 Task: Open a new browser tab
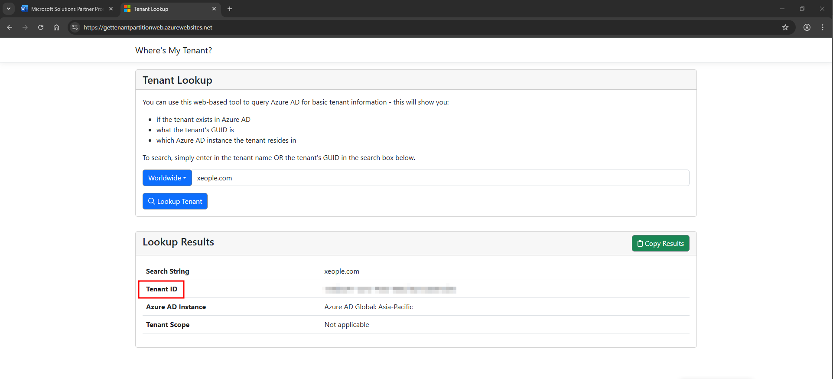tap(230, 9)
